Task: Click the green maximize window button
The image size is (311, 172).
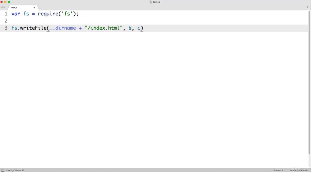Action: pyautogui.click(x=9, y=2)
